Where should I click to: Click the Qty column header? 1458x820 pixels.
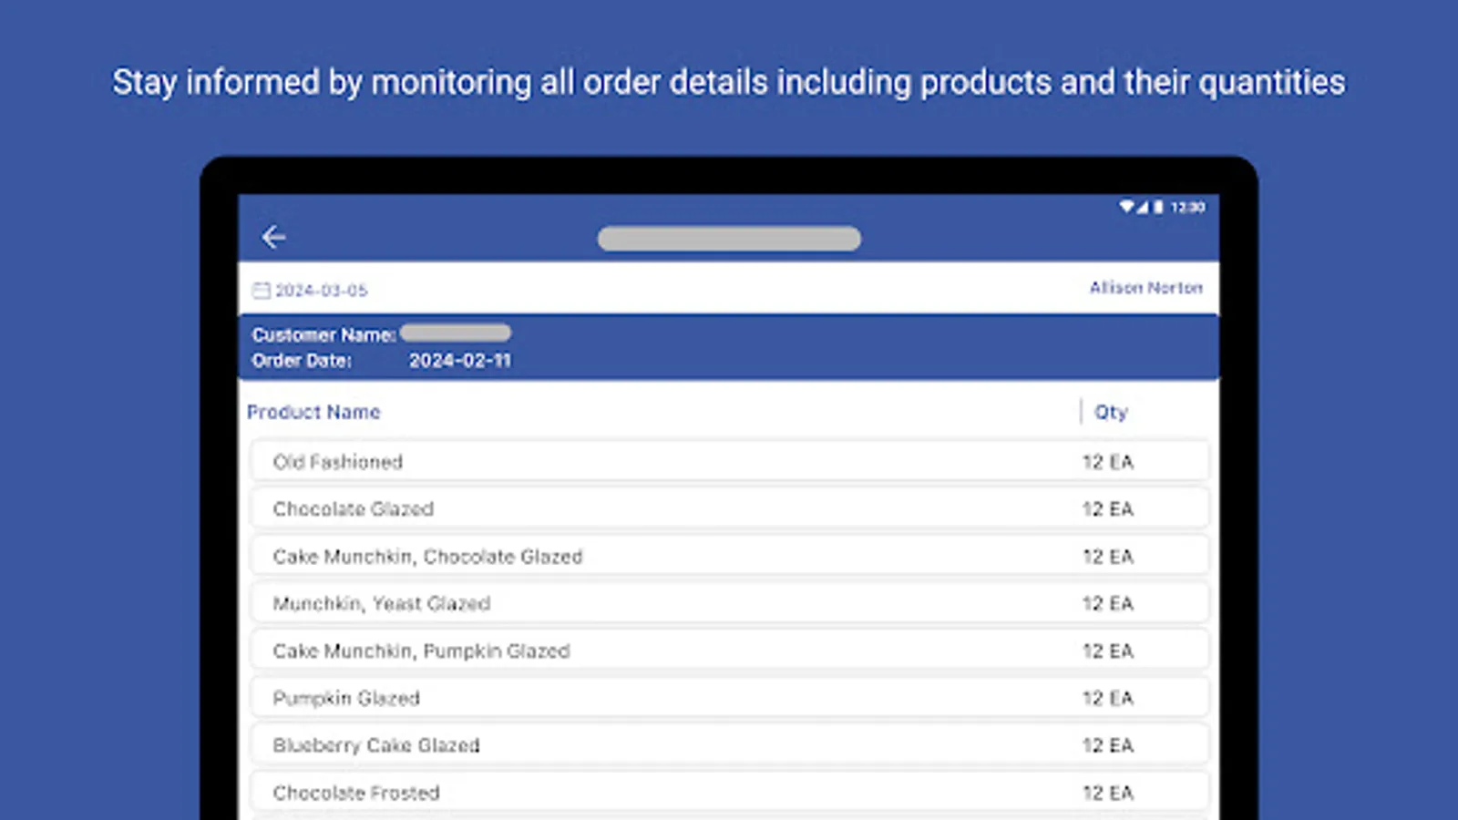pos(1110,412)
